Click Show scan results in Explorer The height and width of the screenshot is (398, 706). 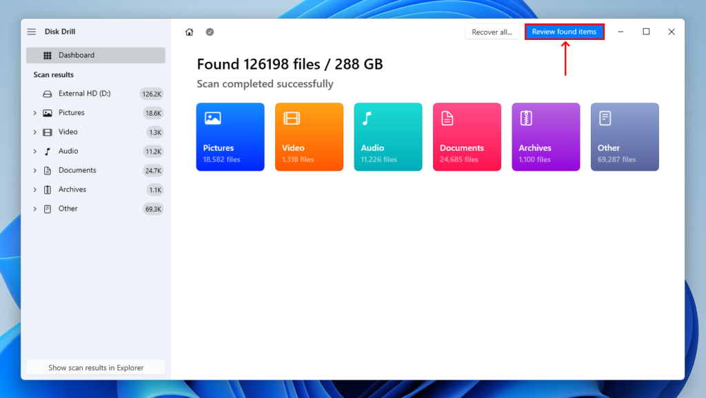click(x=94, y=367)
